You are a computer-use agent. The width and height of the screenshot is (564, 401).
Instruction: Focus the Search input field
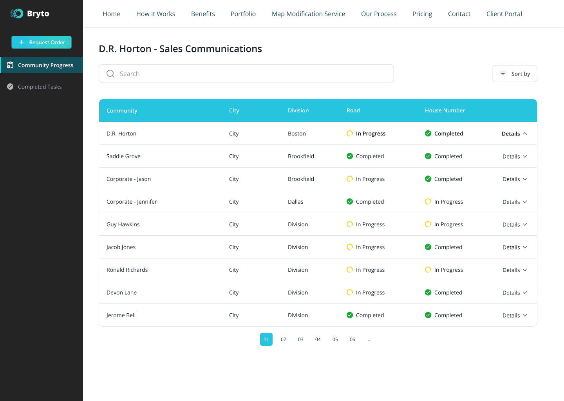246,74
